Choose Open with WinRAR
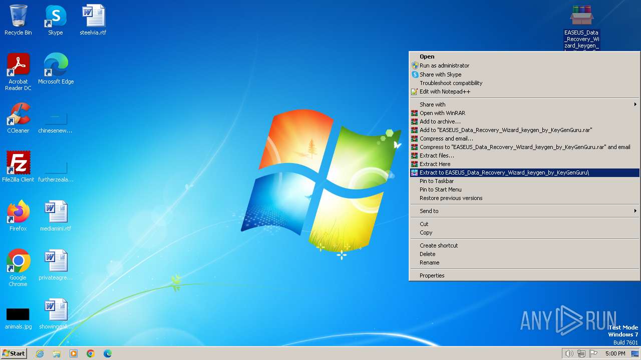The width and height of the screenshot is (641, 360). point(525,113)
